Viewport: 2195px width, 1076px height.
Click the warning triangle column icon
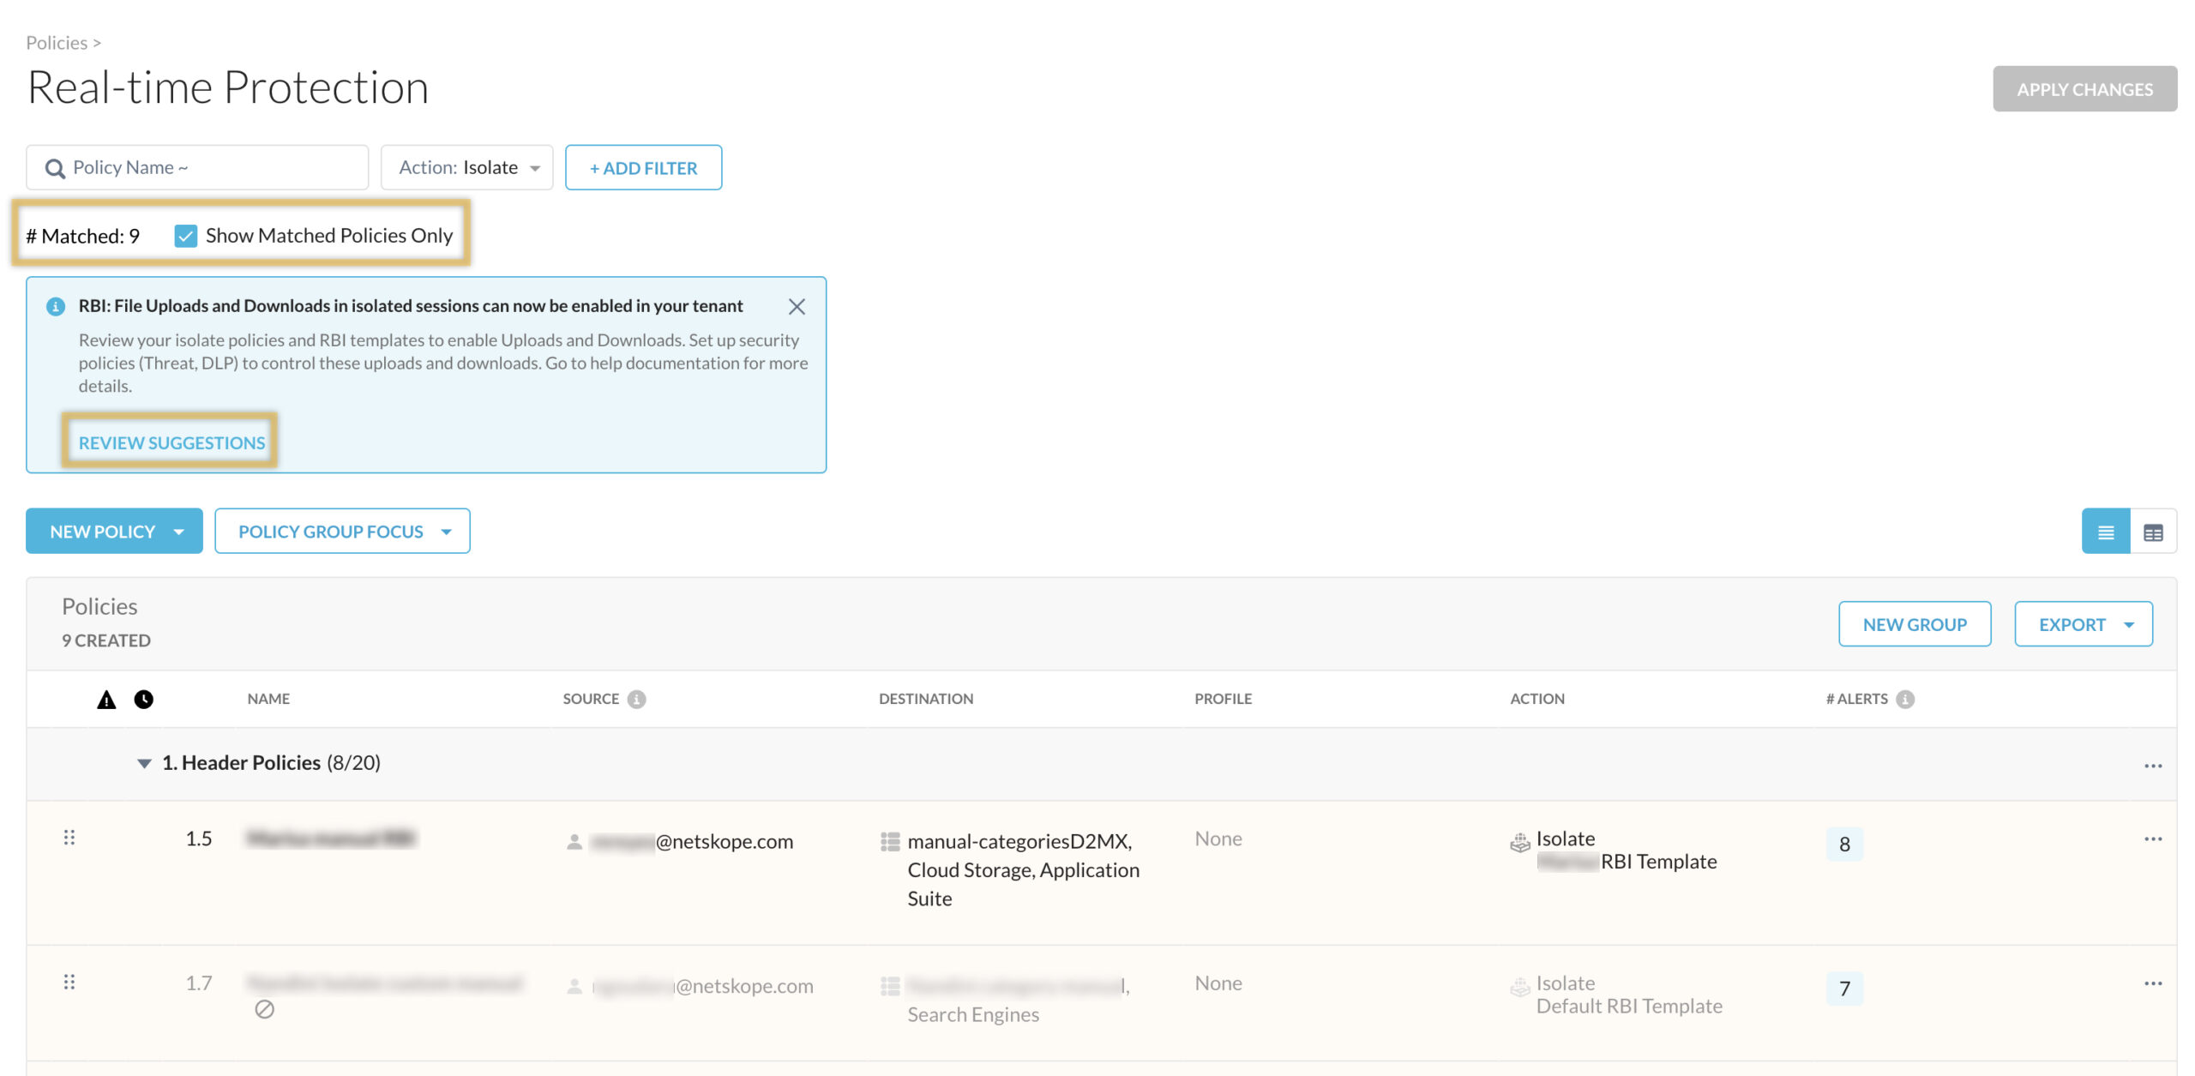tap(106, 700)
